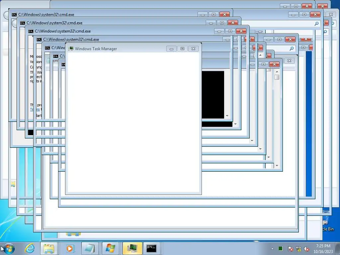The image size is (340, 255).
Task: Click the Windows flag taskbar button
Action: point(110,248)
